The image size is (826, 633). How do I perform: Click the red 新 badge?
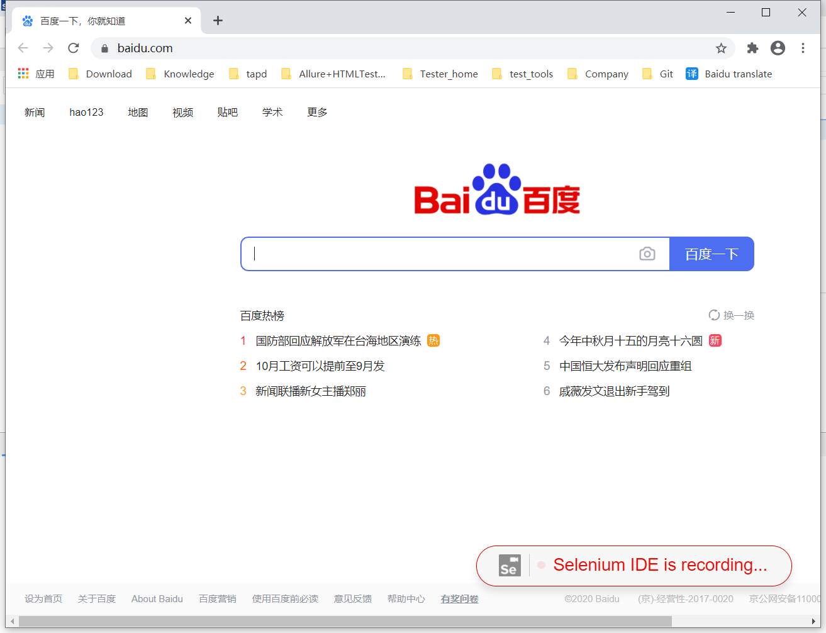point(715,340)
